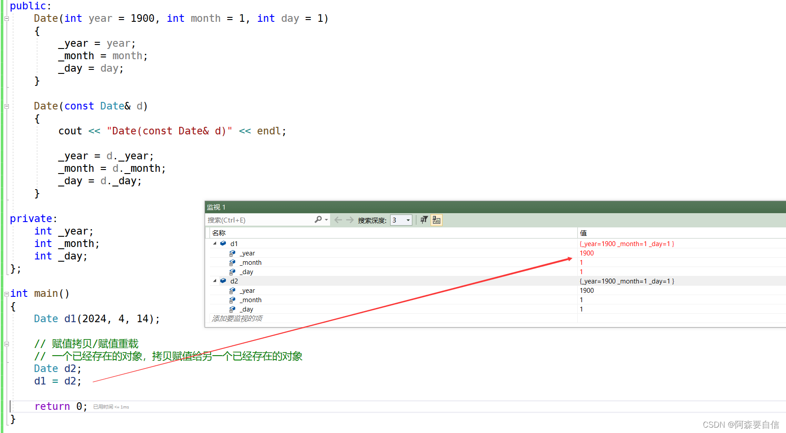
Task: Click the back arrow for the previous search result
Action: point(338,220)
